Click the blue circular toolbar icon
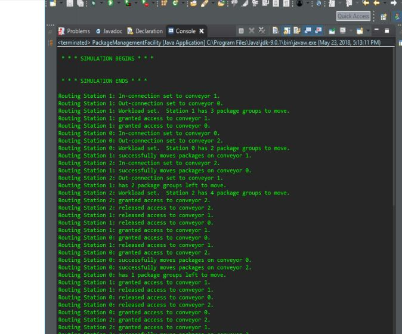 click(x=318, y=3)
